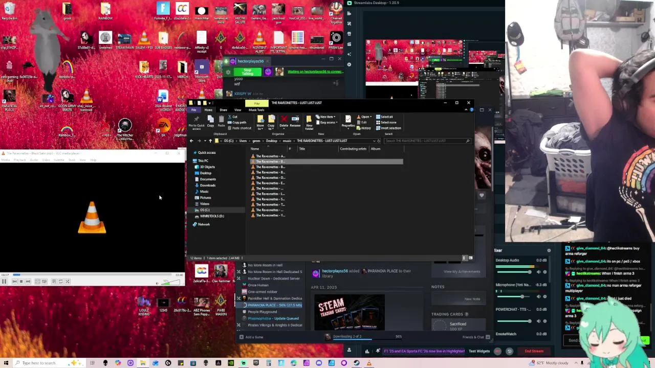This screenshot has width=655, height=368.
Task: Mute the Microphone (Yeti) in the mixer
Action: [538, 296]
